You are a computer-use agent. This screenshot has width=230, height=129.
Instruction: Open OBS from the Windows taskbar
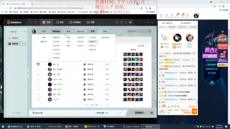(54, 126)
